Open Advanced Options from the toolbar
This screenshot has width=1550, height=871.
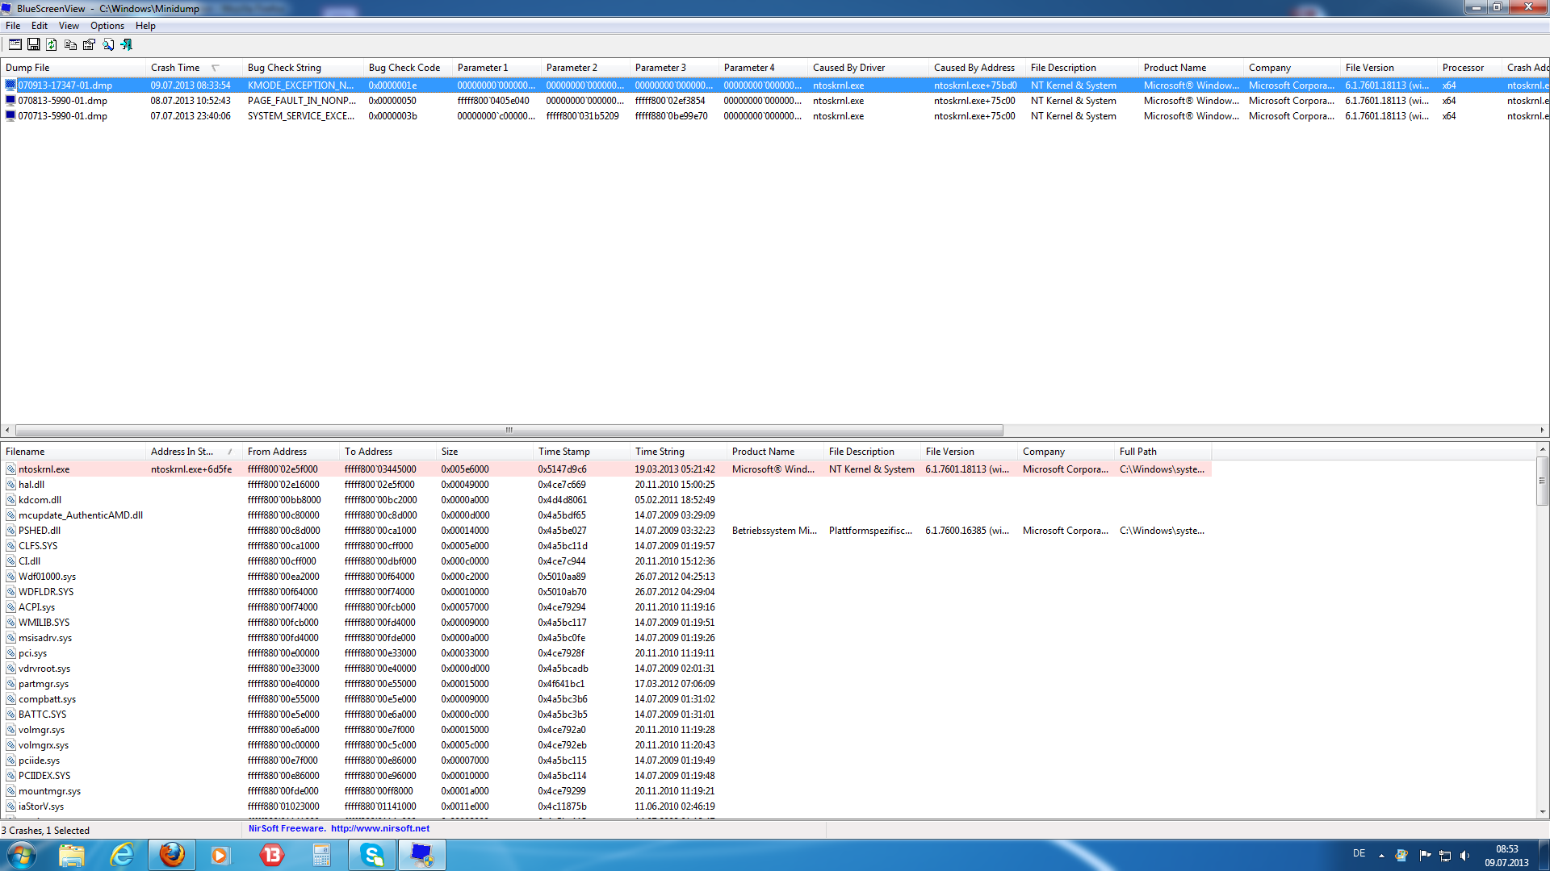click(x=15, y=45)
